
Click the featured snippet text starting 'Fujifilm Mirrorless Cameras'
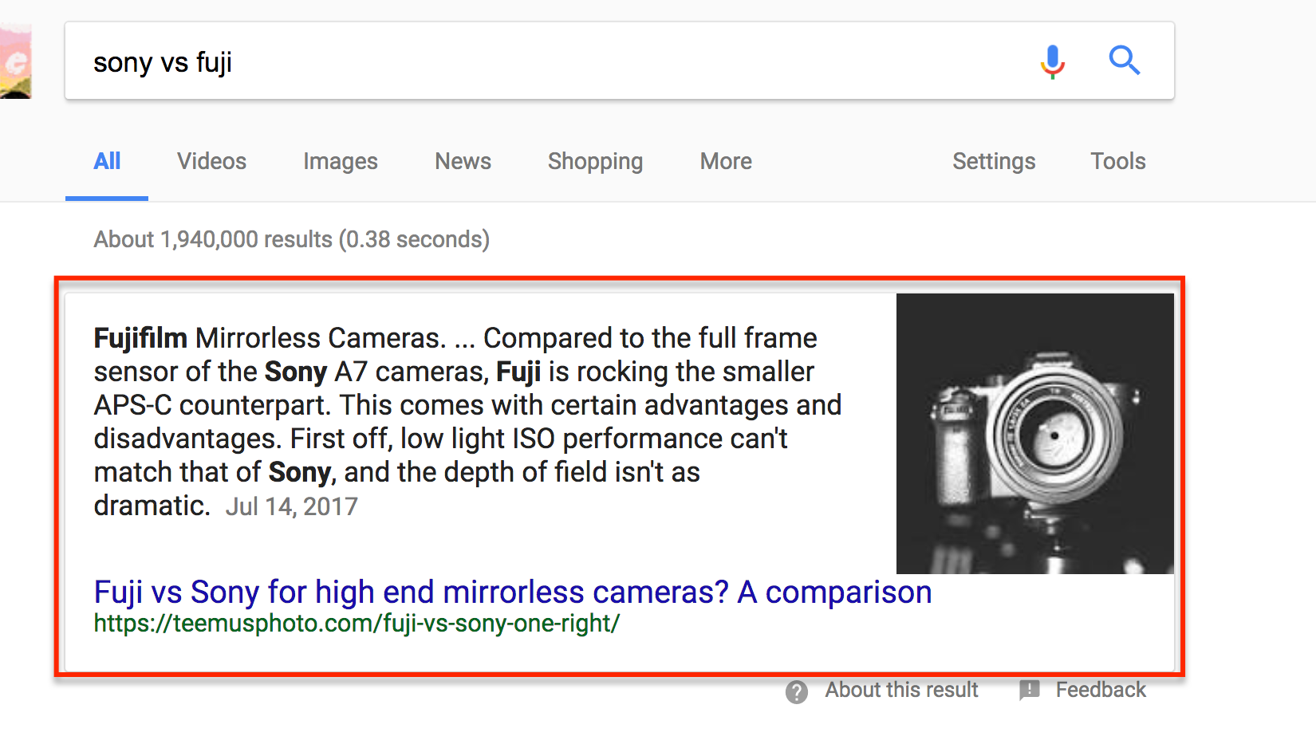tap(467, 421)
